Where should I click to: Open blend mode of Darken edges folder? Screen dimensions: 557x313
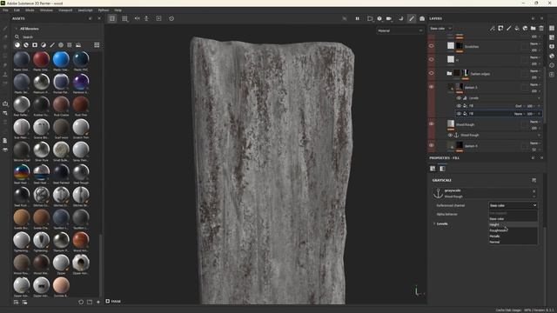534,71
